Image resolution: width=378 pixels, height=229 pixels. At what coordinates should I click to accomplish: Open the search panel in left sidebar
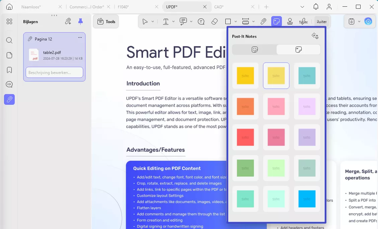pos(9,40)
